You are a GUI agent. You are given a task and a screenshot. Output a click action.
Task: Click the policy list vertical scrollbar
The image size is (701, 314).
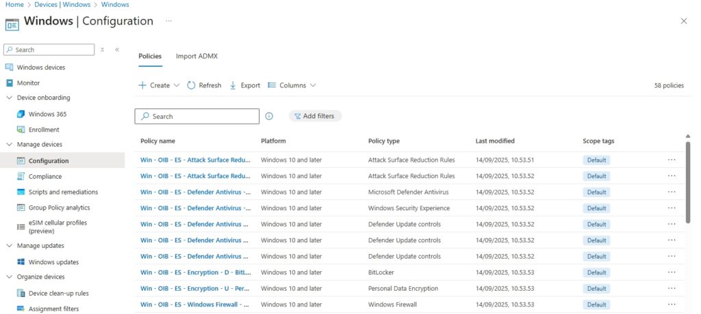point(688,181)
